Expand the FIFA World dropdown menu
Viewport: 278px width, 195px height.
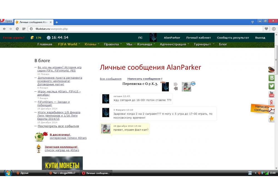(69, 44)
